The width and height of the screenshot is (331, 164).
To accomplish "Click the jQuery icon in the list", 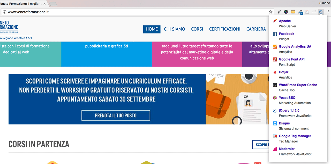I will click(275, 111).
